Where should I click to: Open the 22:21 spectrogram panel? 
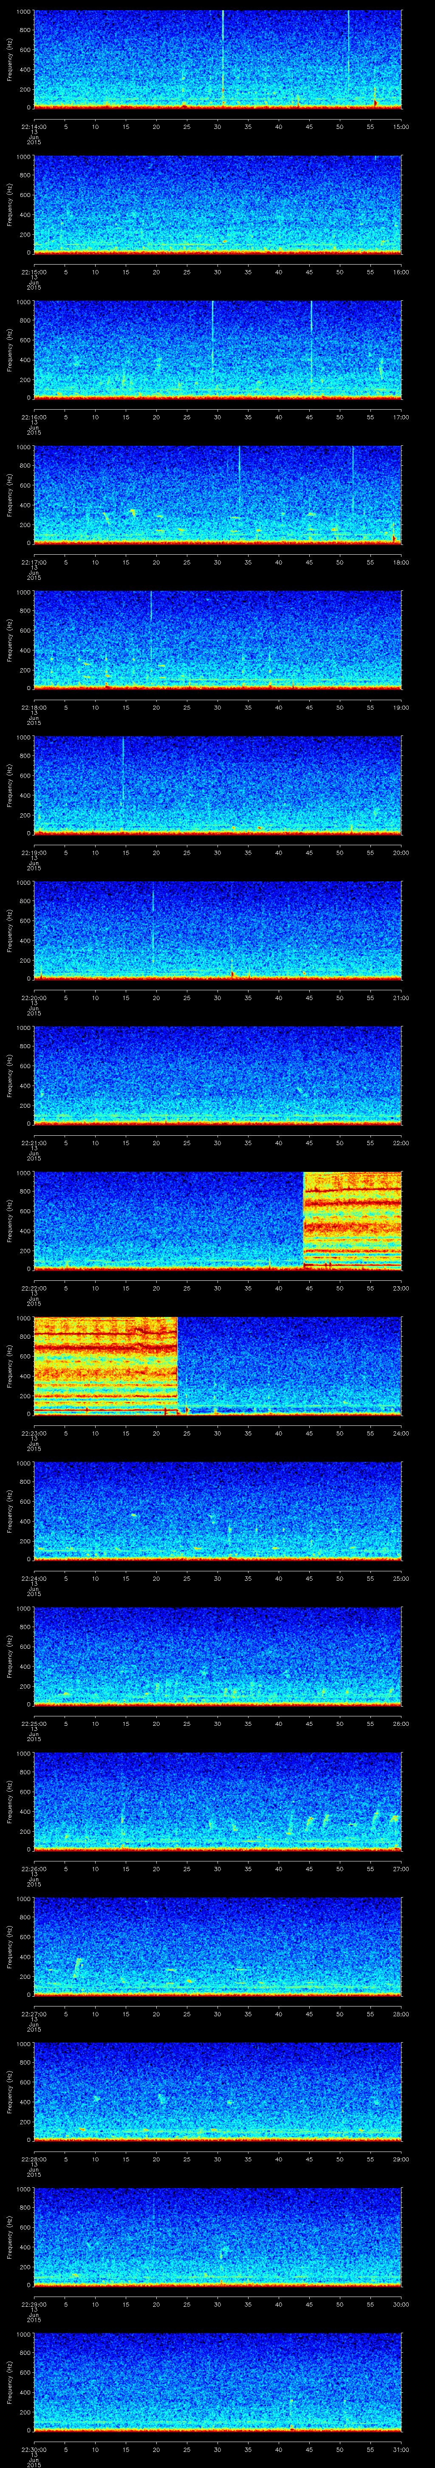point(217,1075)
